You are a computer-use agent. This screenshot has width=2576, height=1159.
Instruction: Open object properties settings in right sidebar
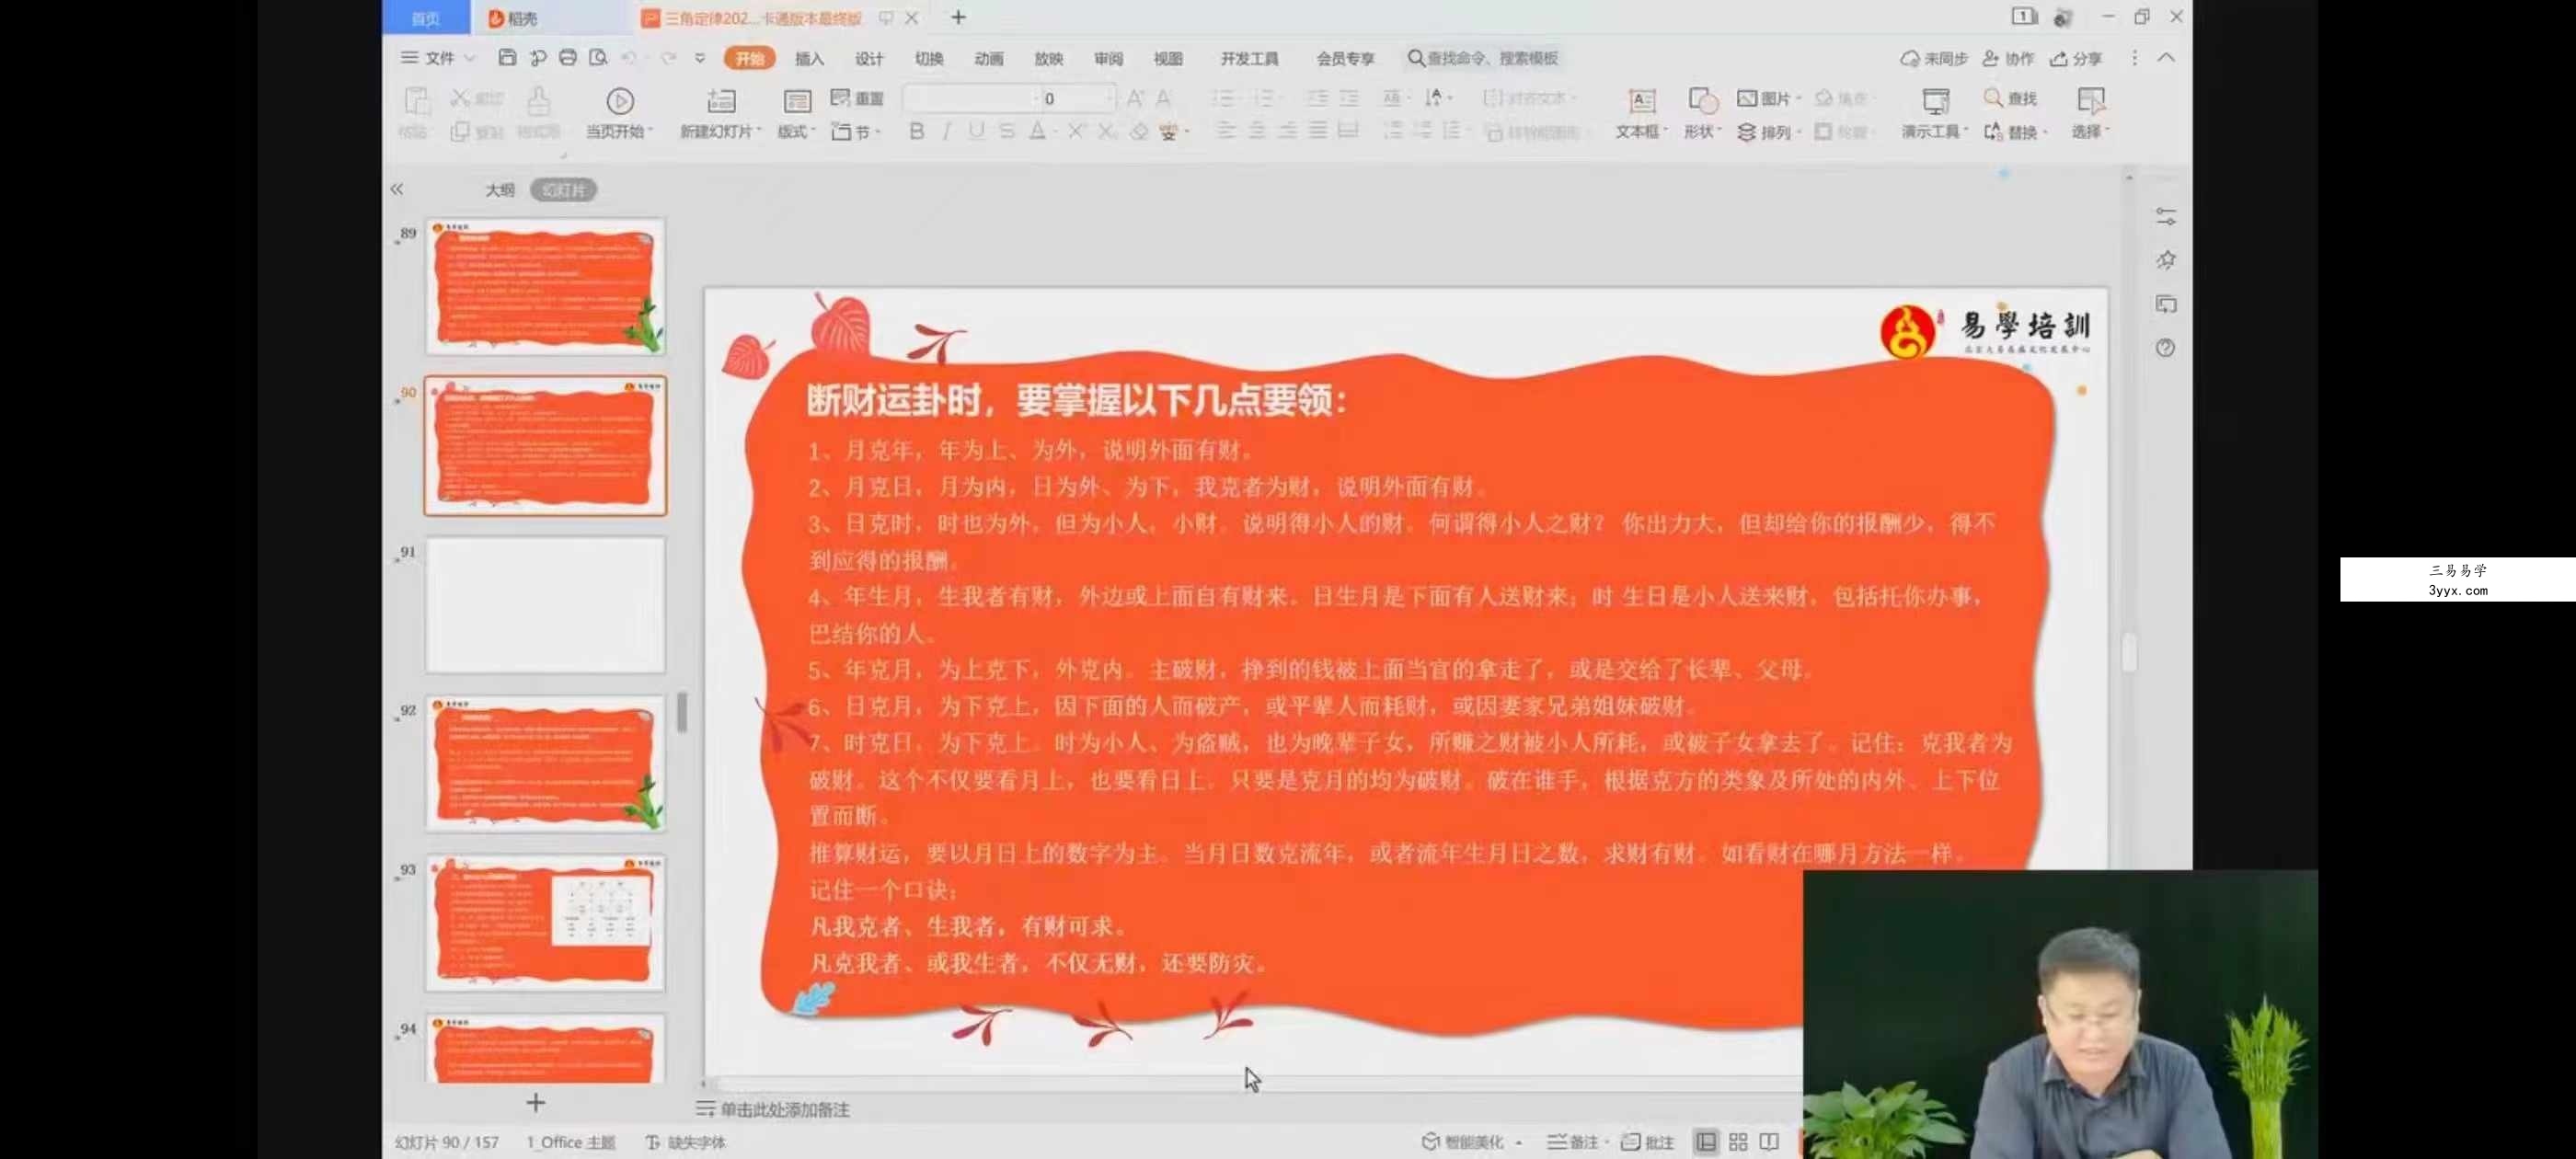point(2166,217)
